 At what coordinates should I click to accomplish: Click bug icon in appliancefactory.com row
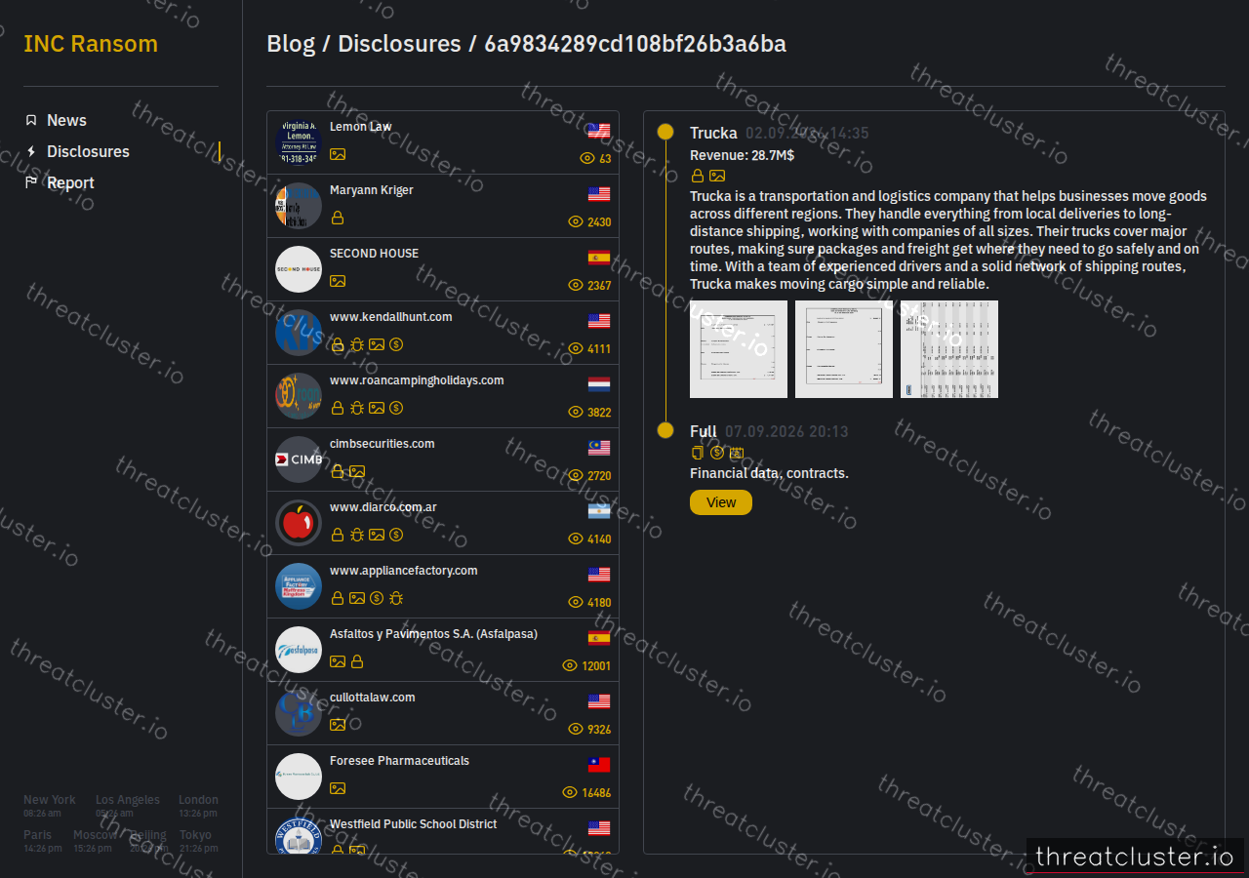tap(396, 598)
